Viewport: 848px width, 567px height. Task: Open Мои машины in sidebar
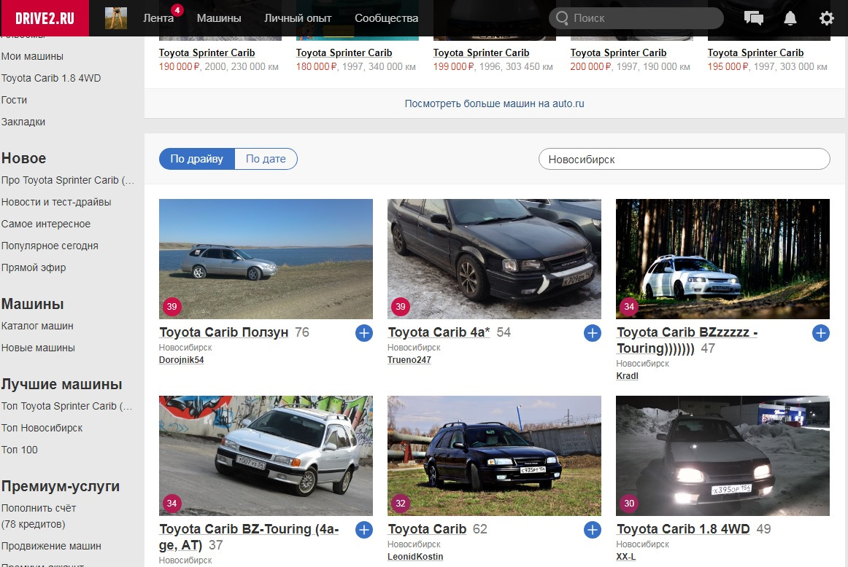32,56
